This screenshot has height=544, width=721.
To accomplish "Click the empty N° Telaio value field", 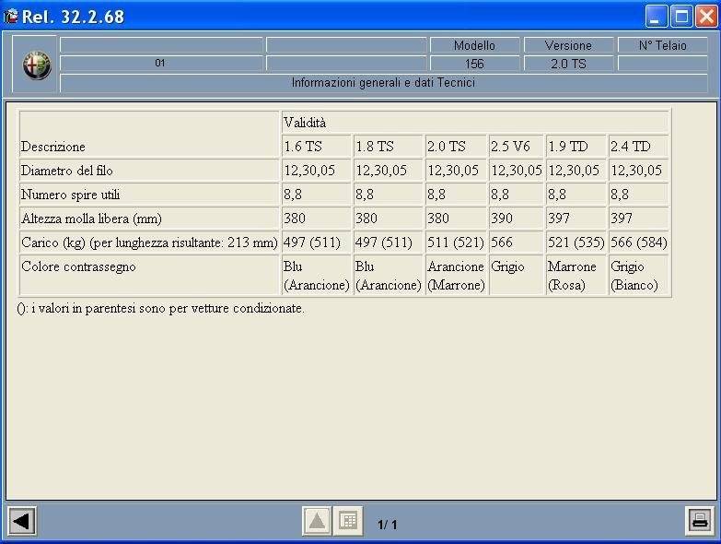I will point(663,64).
